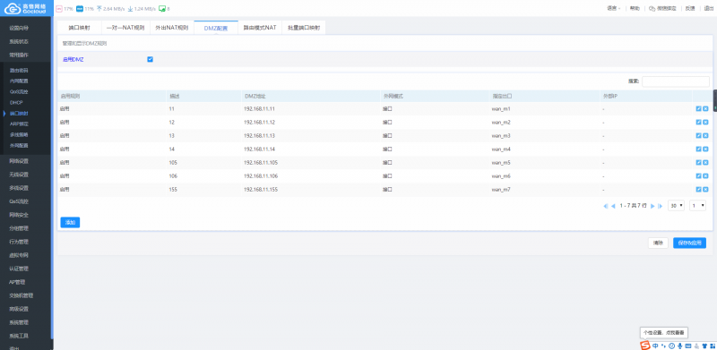The width and height of the screenshot is (717, 350).
Task: Go to the next page arrow
Action: pos(652,206)
